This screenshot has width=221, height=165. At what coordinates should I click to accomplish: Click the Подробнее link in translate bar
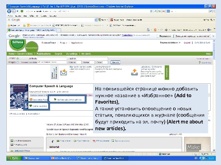pyautogui.click(x=127, y=35)
